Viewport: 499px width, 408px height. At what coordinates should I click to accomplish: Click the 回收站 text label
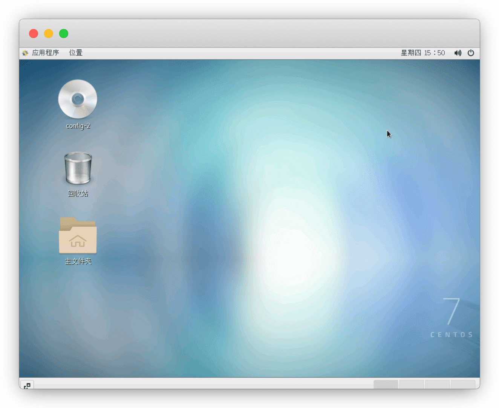(78, 194)
